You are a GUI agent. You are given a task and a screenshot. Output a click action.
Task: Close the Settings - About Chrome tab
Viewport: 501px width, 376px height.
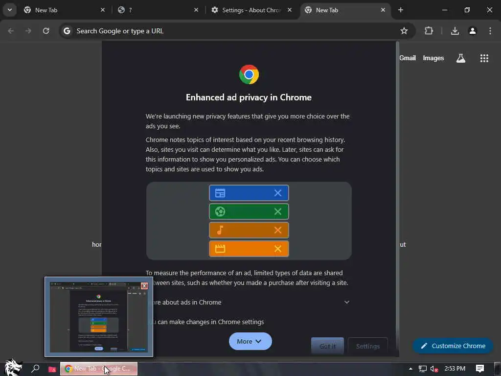pos(290,10)
